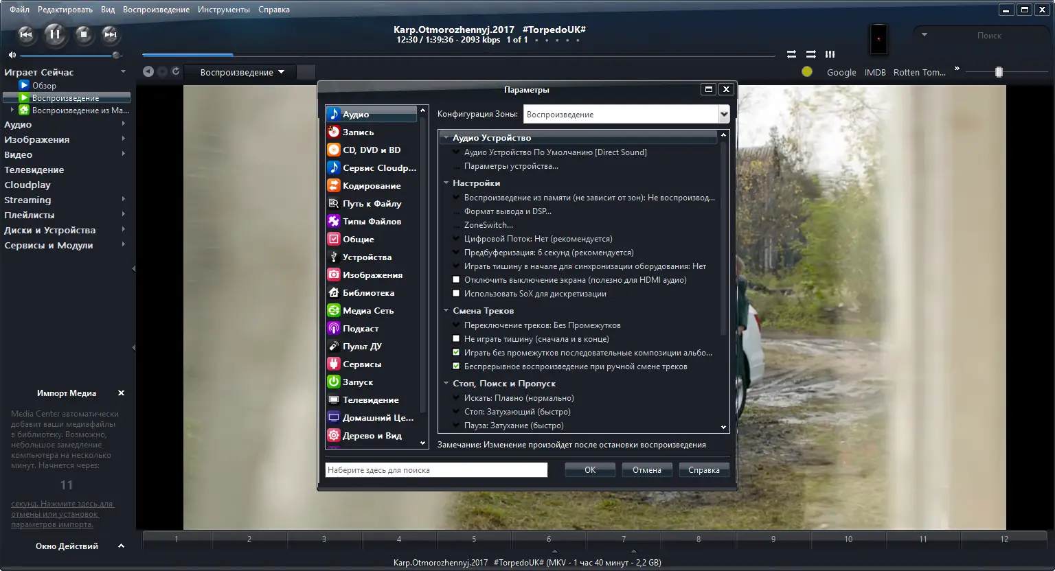Select marker 6 in the bottom numbered strip

[549, 539]
